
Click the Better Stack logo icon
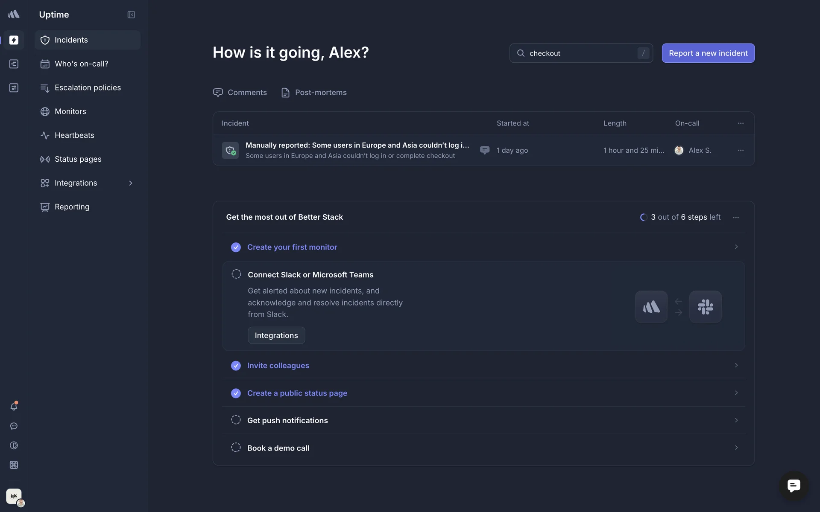pyautogui.click(x=14, y=15)
